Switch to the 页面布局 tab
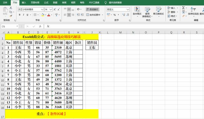Image resolution: width=204 pixels, height=119 pixels. point(35,3)
